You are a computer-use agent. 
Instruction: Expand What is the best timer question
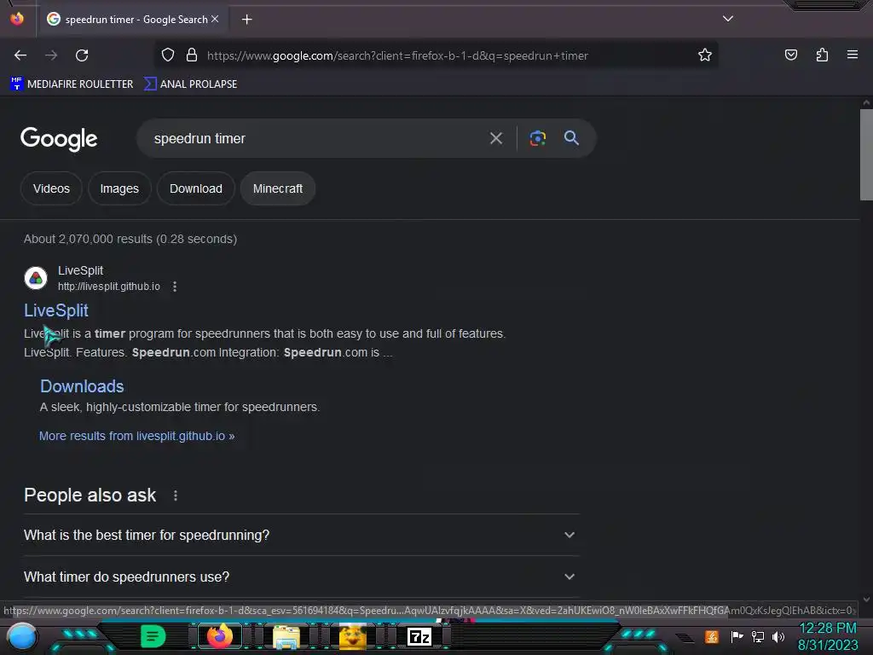pyautogui.click(x=302, y=535)
